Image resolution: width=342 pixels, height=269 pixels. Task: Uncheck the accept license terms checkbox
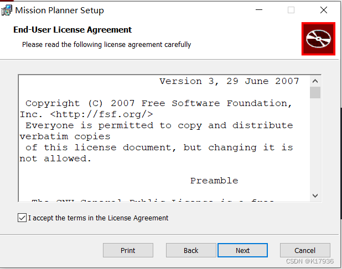point(22,218)
